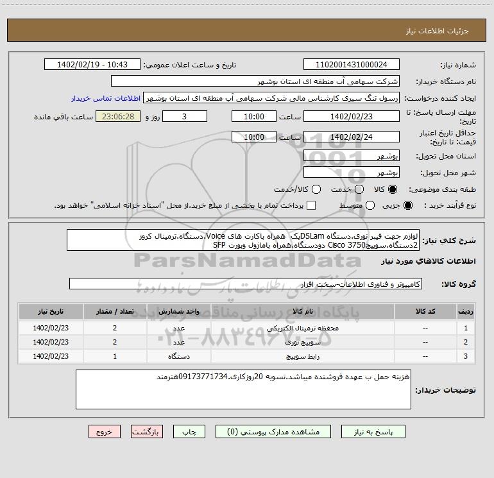
Task: Click the request creator name field
Action: (271, 98)
